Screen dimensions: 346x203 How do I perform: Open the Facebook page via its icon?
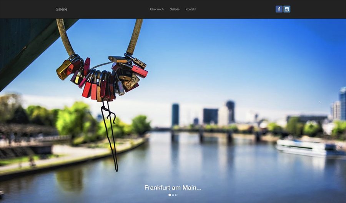point(279,9)
